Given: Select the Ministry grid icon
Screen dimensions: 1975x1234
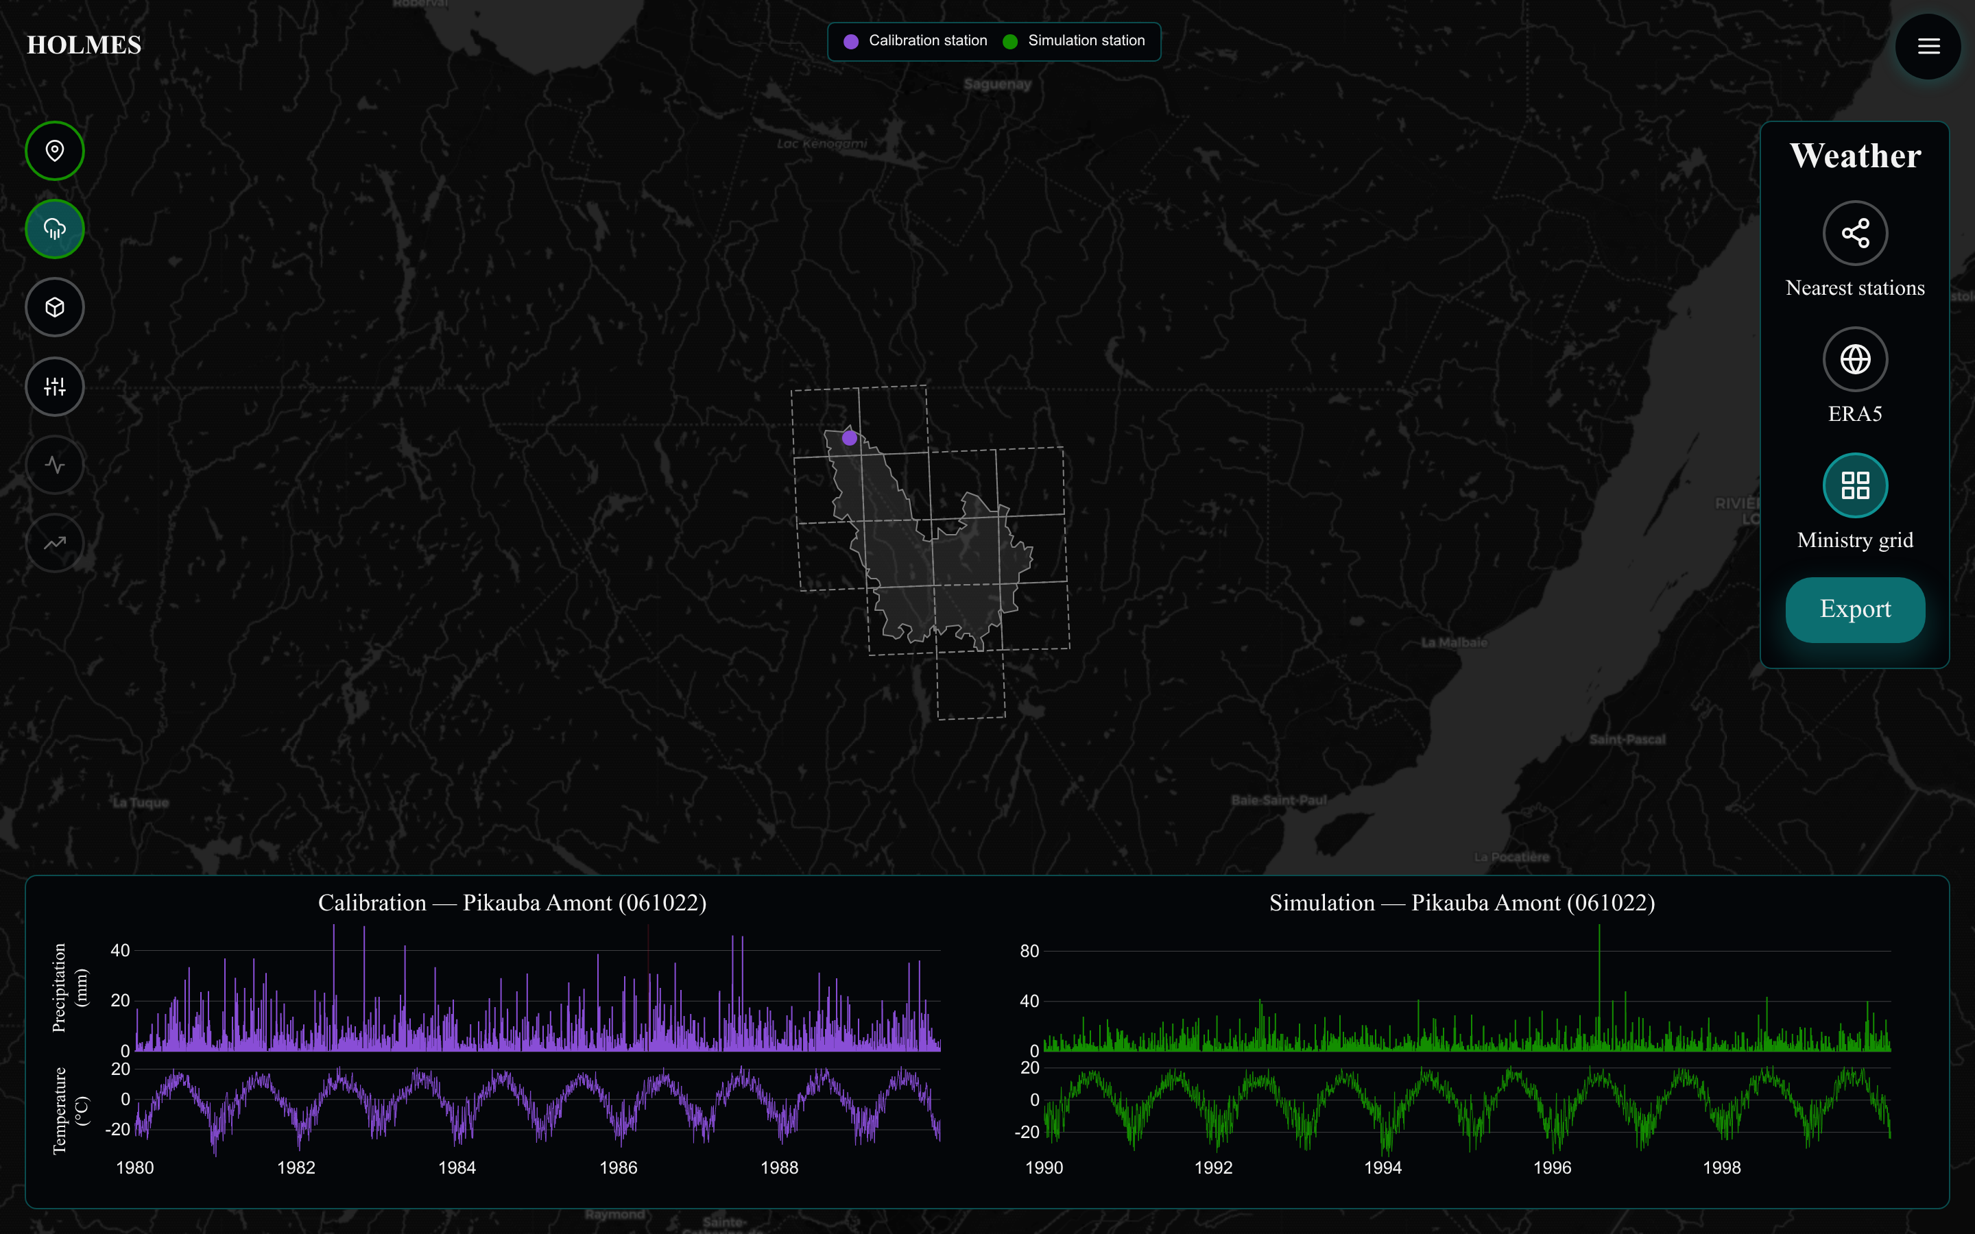Looking at the screenshot, I should [1855, 485].
